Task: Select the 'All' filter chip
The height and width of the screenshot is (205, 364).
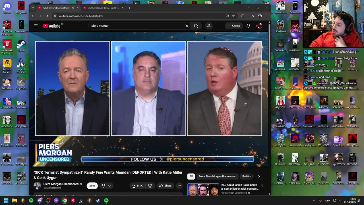Action: pos(191,177)
